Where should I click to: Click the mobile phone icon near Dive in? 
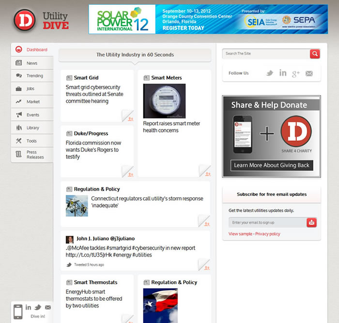(x=18, y=312)
